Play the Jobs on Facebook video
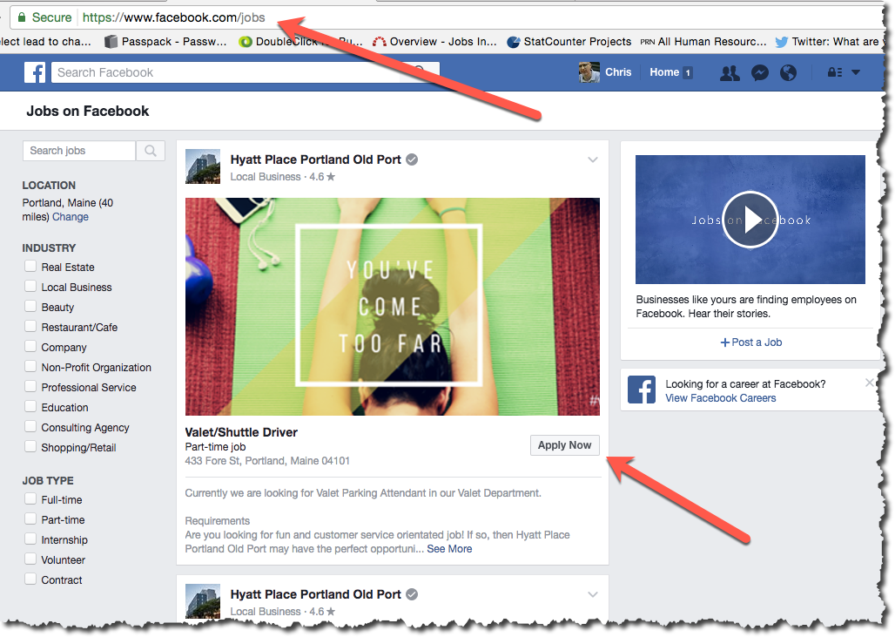This screenshot has width=895, height=637. 750,219
